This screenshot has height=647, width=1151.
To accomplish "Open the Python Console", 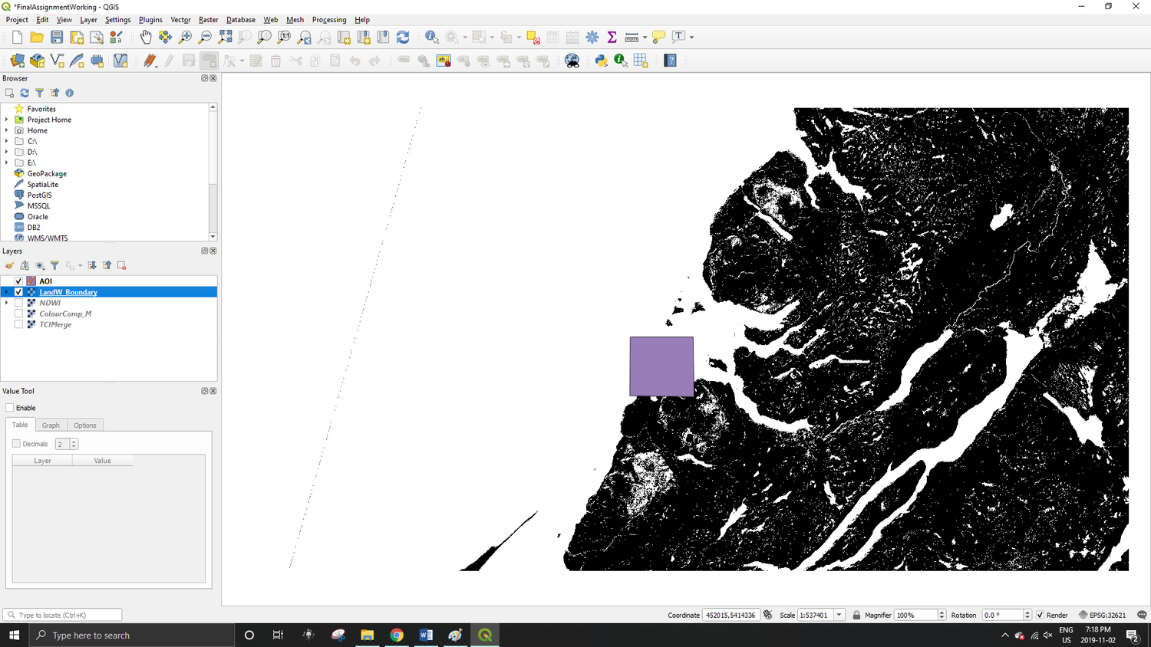I will [x=601, y=61].
